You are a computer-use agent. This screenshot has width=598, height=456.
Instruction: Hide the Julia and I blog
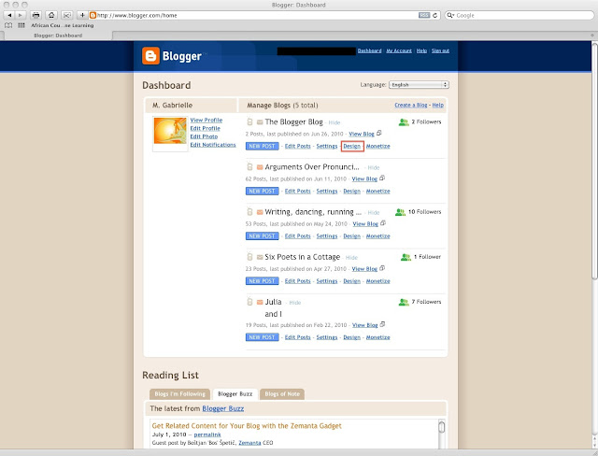[295, 303]
